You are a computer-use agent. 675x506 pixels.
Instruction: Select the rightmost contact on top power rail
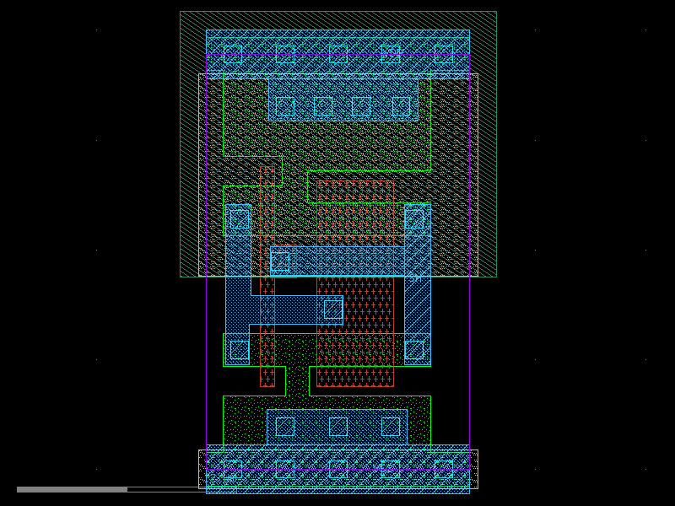444,54
